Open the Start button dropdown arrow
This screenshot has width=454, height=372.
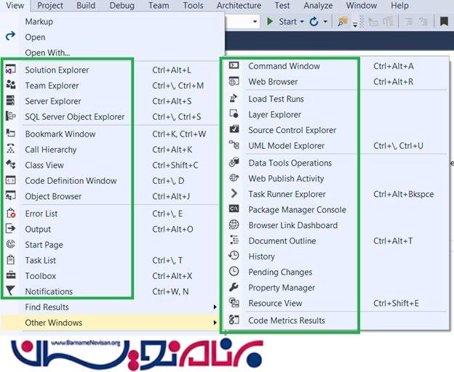[x=302, y=22]
